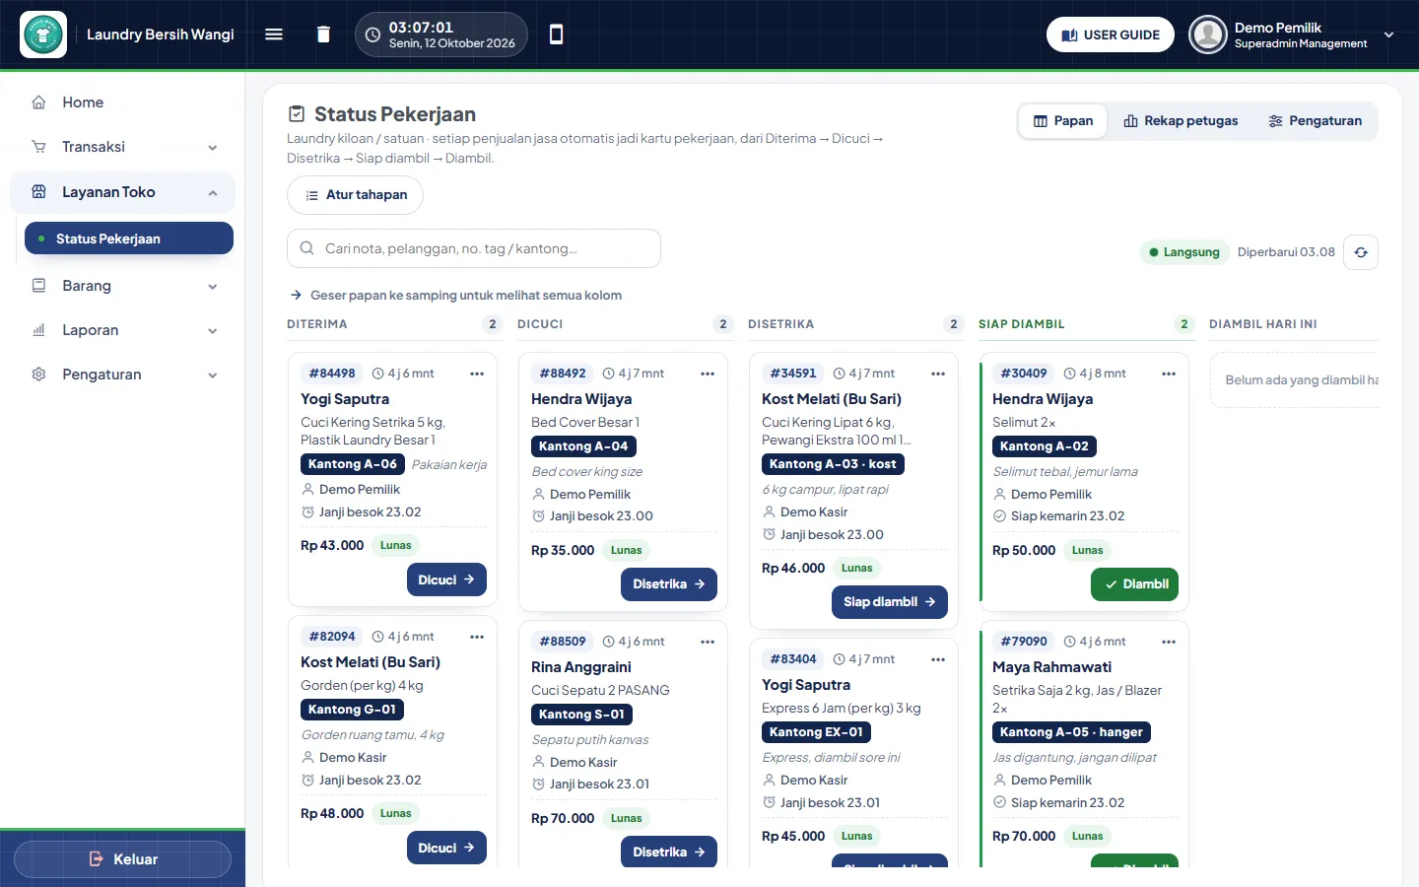Open the user account dropdown chevron
Viewport: 1419px width, 887px height.
[x=1388, y=34]
